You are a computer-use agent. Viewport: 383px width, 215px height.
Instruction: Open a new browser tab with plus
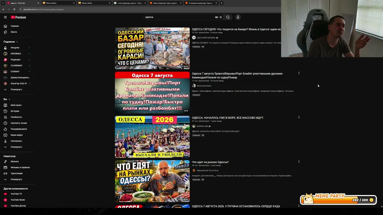(x=221, y=3)
